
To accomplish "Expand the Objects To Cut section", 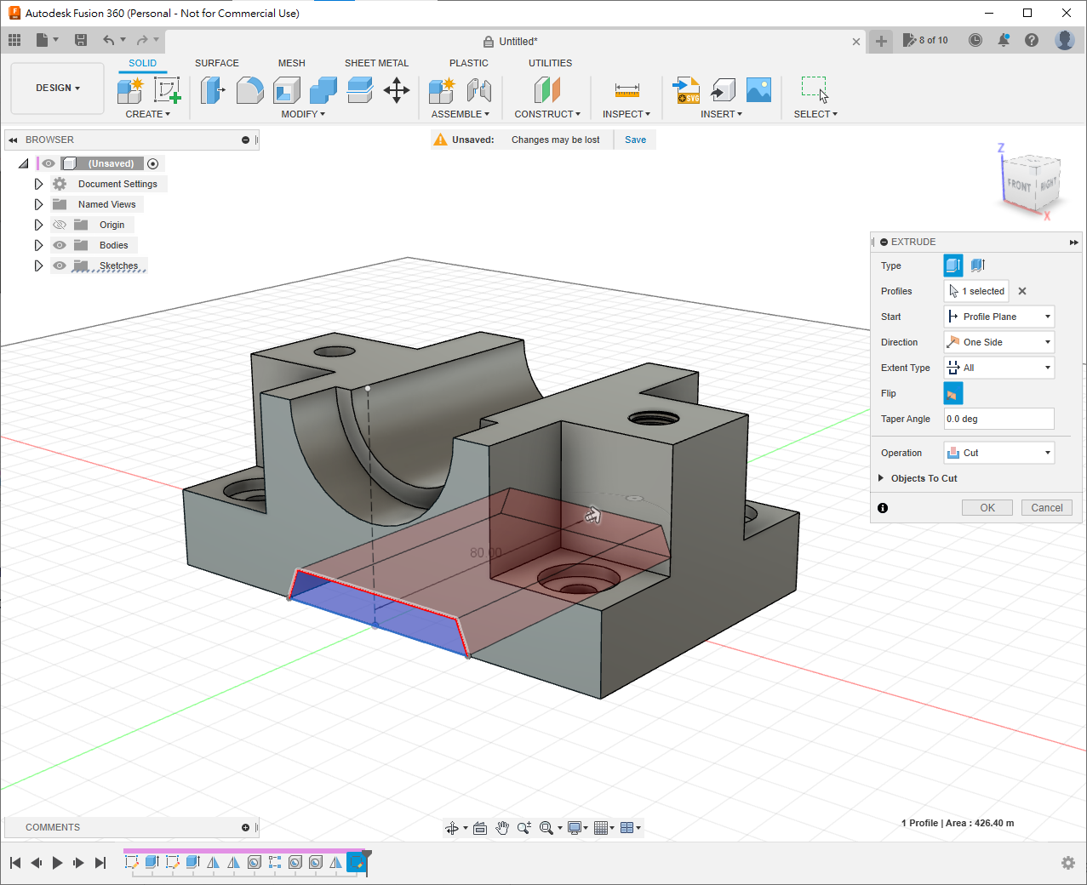I will click(x=881, y=478).
